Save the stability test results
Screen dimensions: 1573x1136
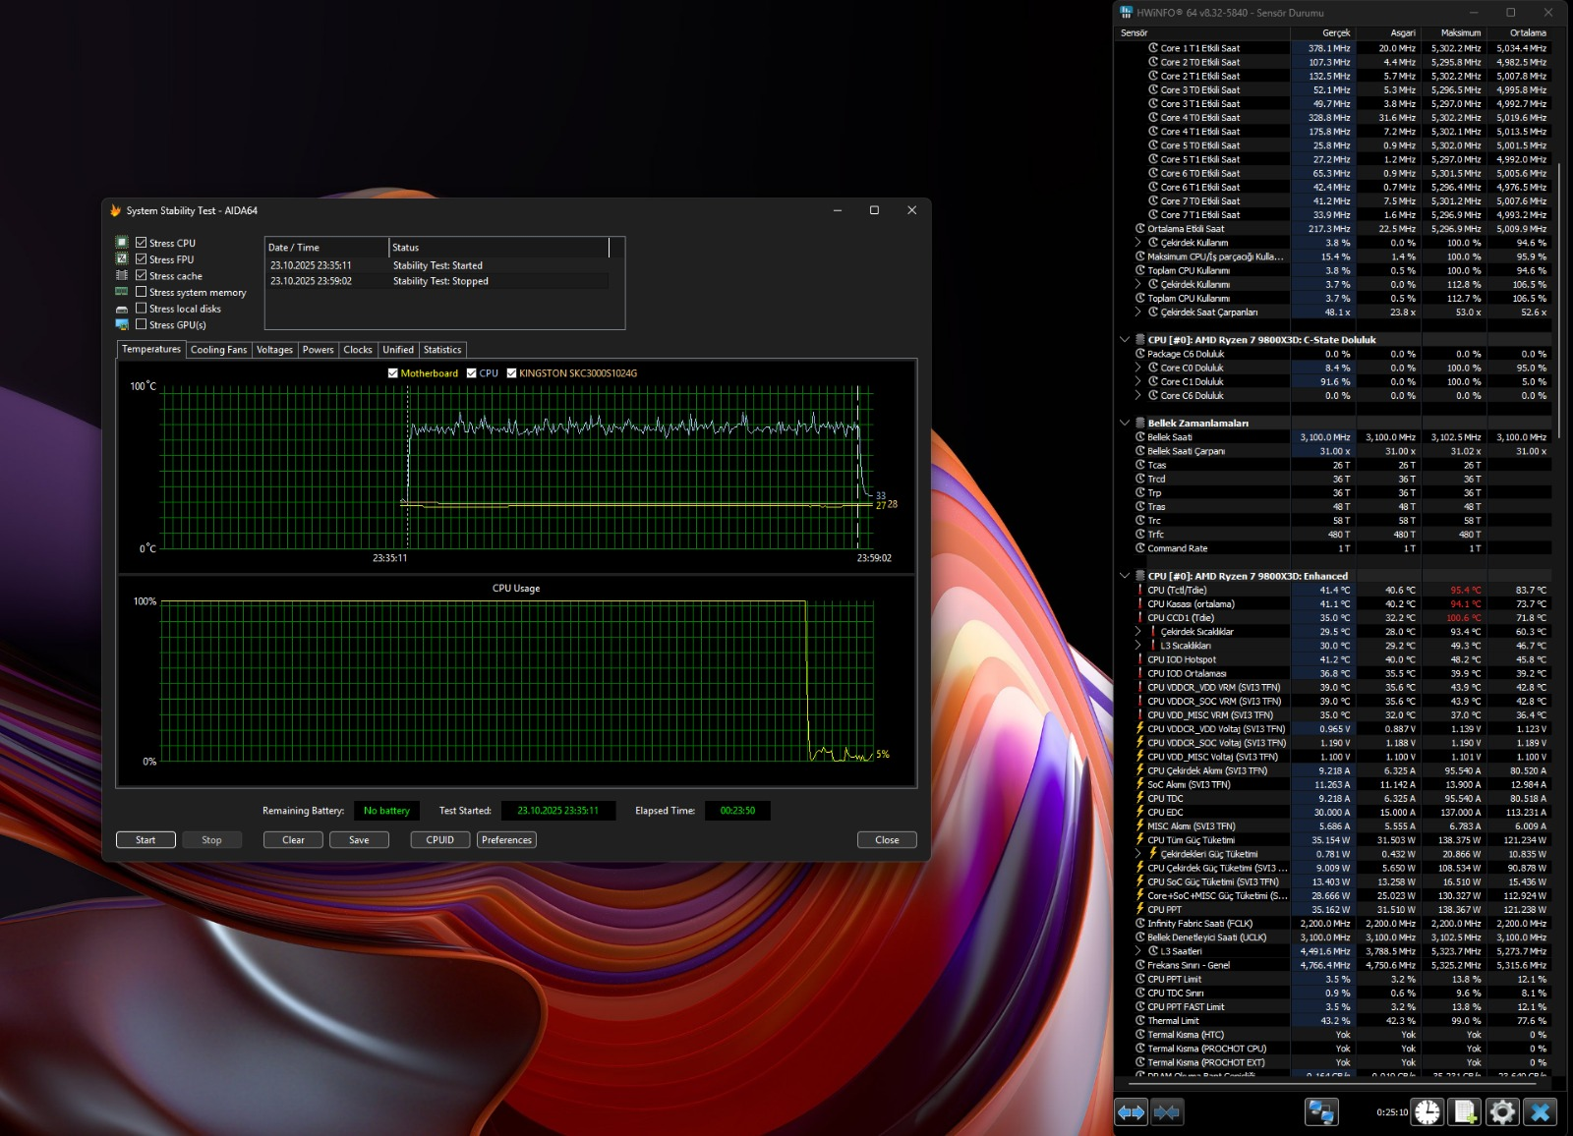tap(359, 840)
